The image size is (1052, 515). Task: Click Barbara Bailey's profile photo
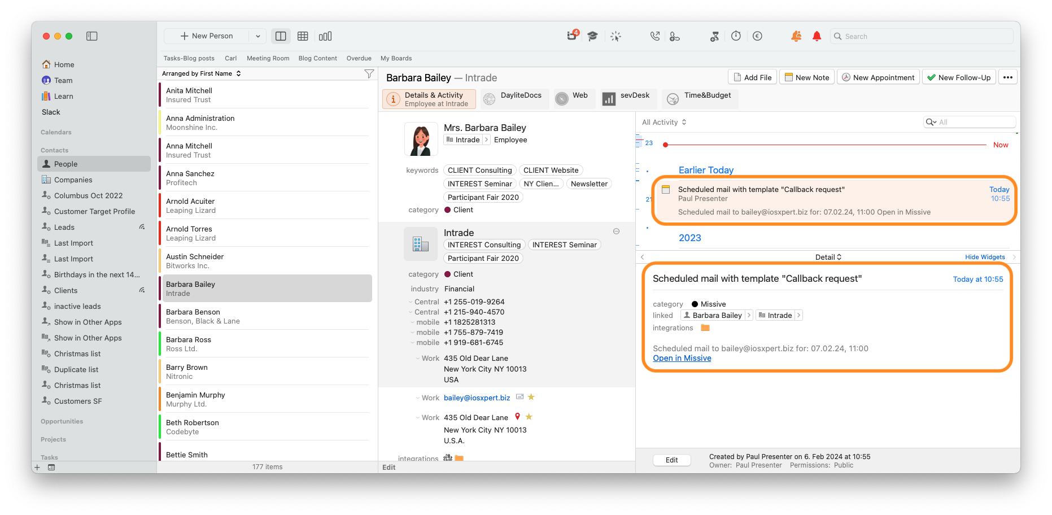(421, 139)
